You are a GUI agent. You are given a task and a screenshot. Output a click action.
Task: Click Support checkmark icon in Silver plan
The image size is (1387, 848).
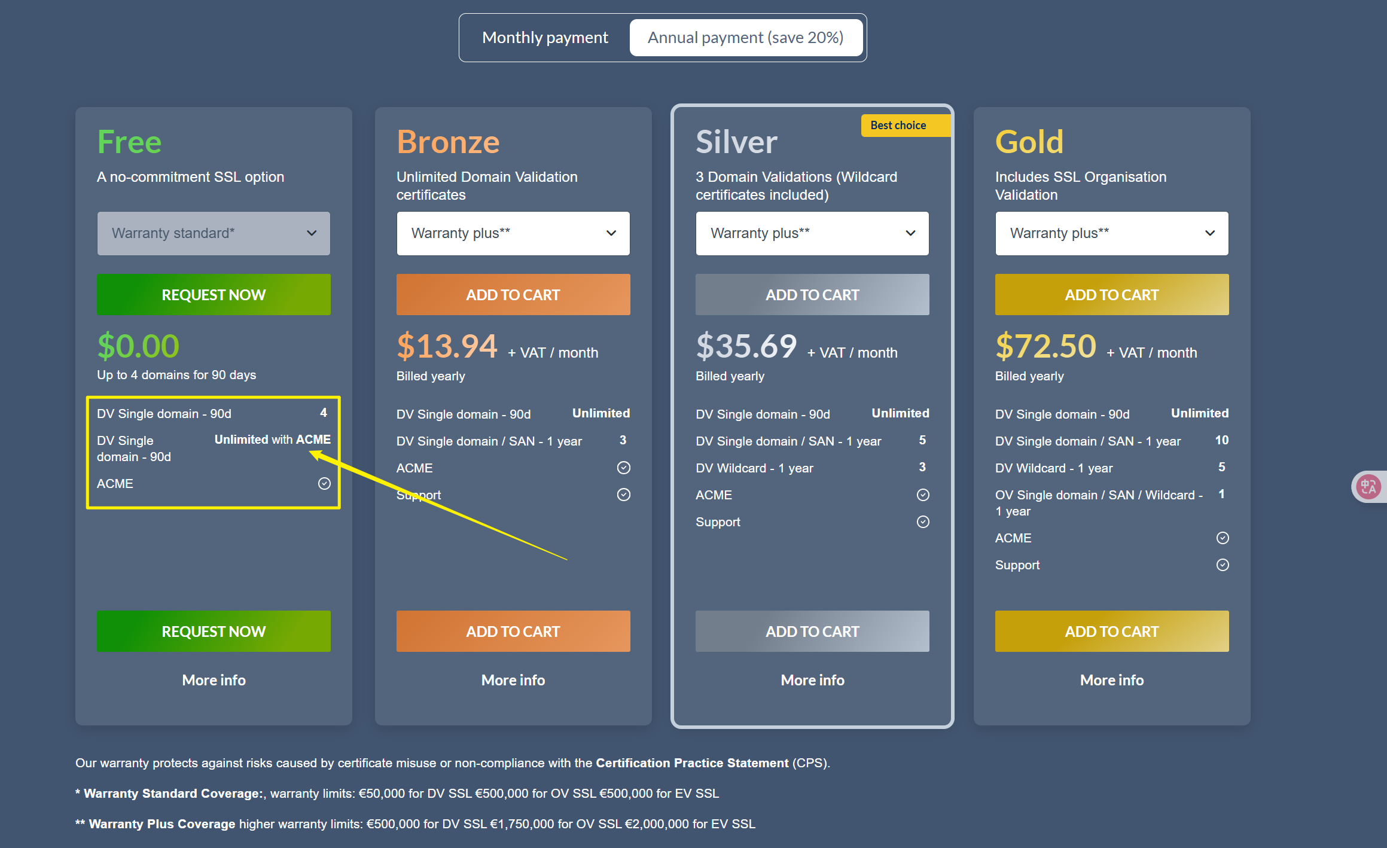coord(923,521)
